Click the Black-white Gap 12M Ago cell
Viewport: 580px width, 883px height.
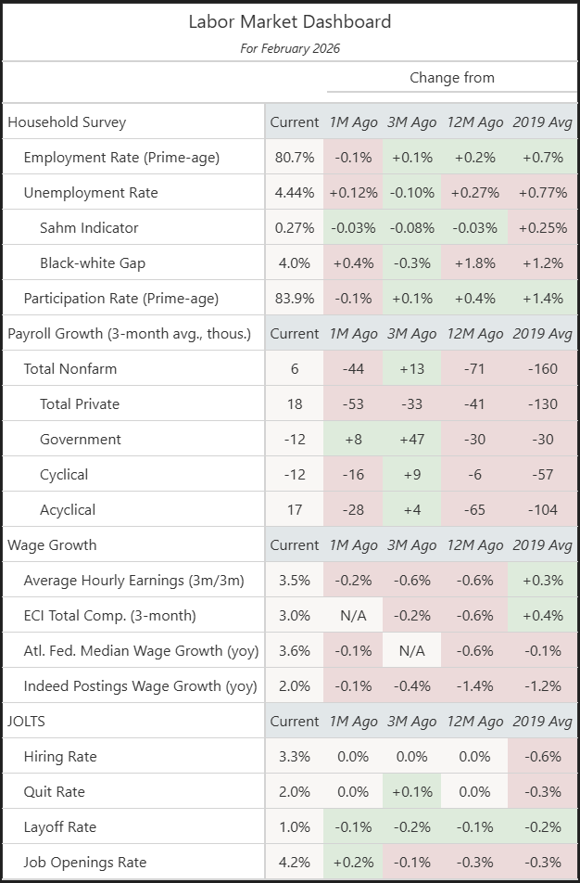coord(474,263)
